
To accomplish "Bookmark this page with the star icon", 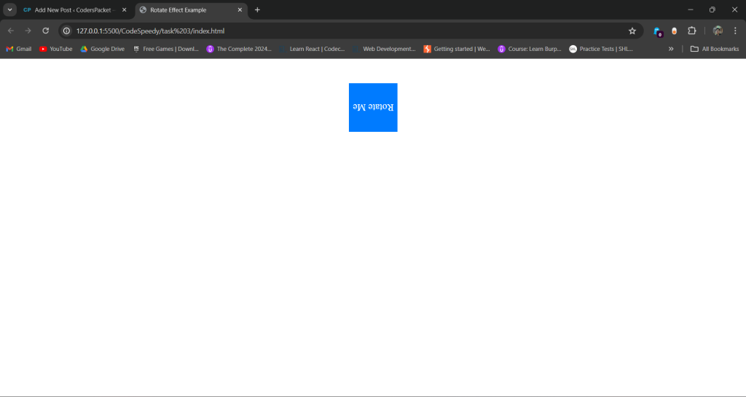I will [632, 31].
